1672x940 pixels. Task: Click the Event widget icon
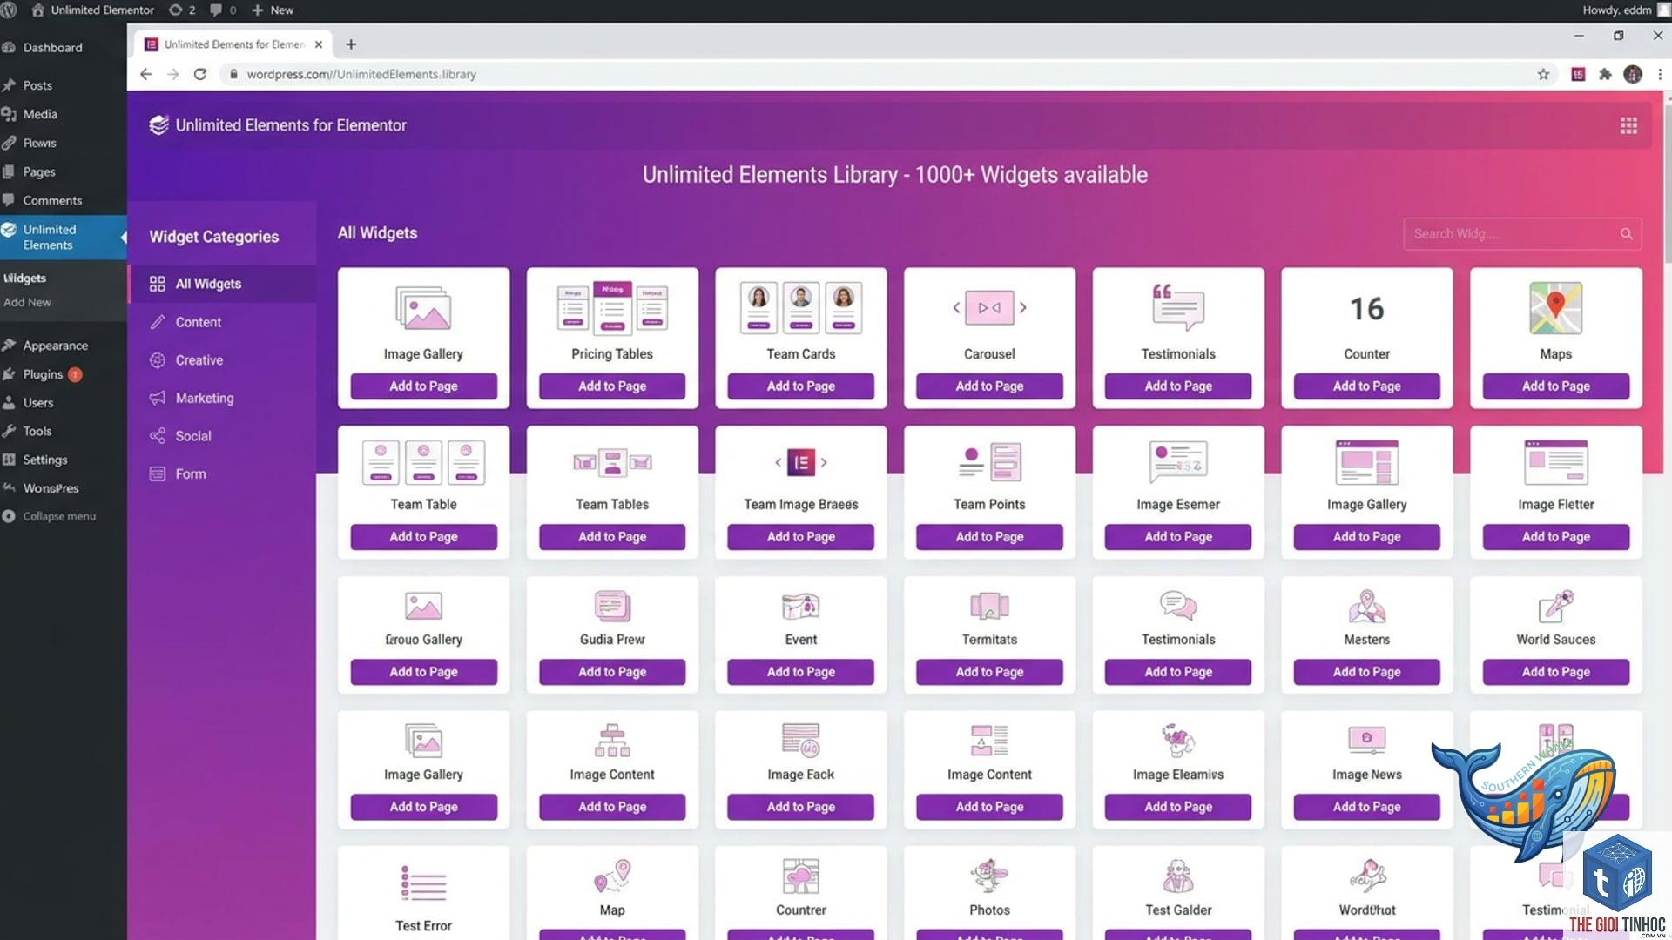coord(801,606)
